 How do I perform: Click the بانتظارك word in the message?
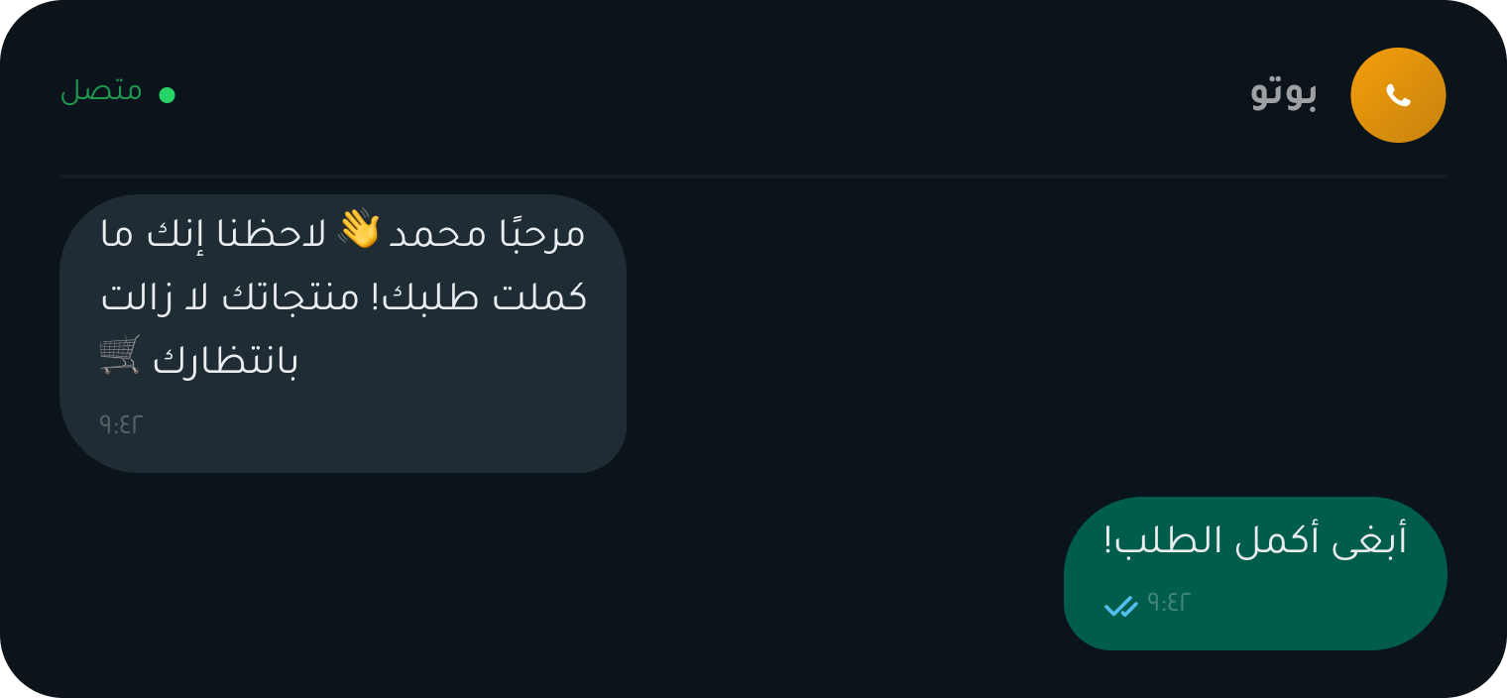point(226,359)
